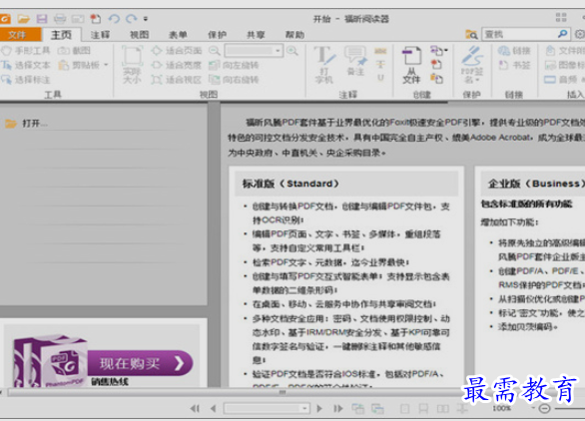Click the underline U icon in 注释 group

380,78
